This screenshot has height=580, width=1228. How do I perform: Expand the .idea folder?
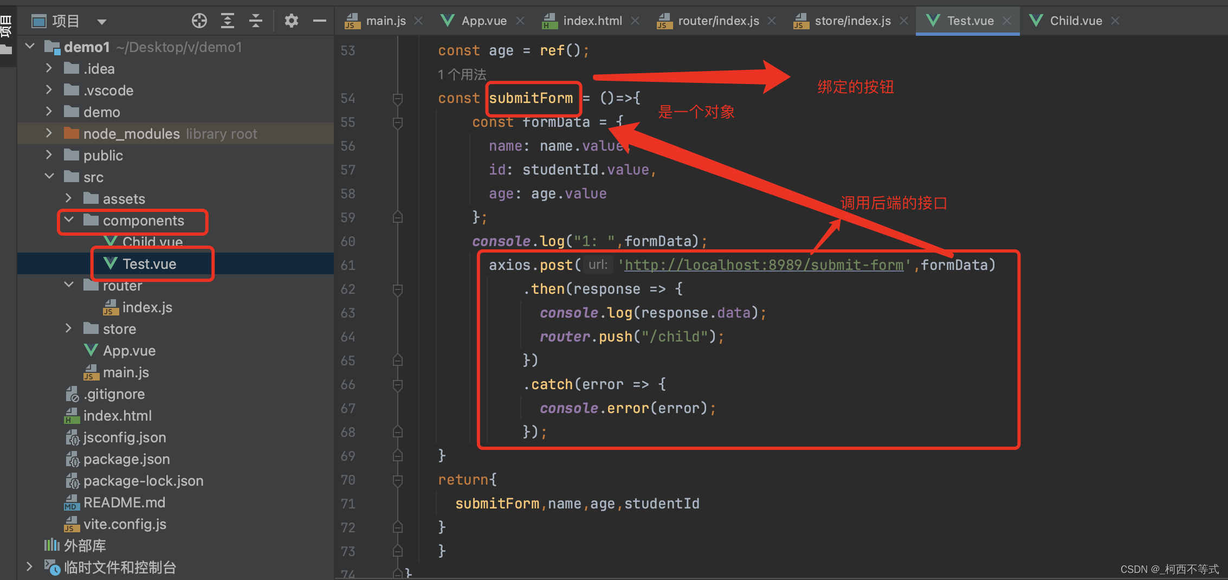point(49,68)
